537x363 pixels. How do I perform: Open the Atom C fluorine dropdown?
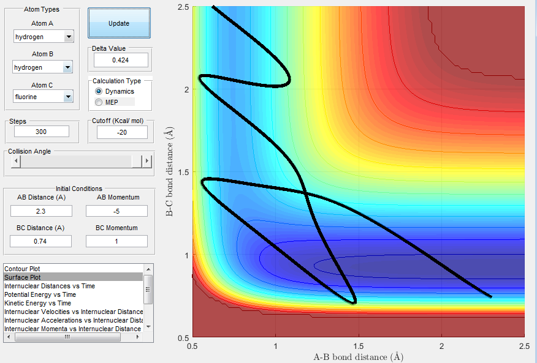point(43,97)
